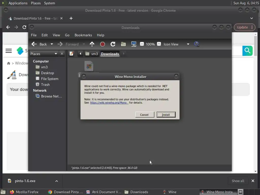260x195 pixels.
Task: Click the show desktop icon in taskbar
Action: [3, 192]
